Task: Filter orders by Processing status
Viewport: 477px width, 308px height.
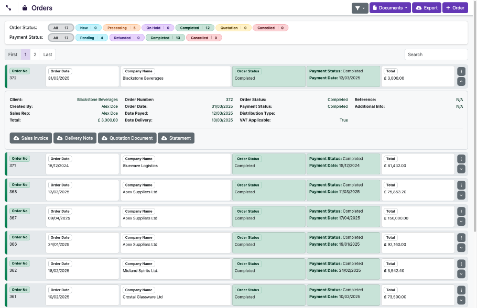Action: click(121, 28)
